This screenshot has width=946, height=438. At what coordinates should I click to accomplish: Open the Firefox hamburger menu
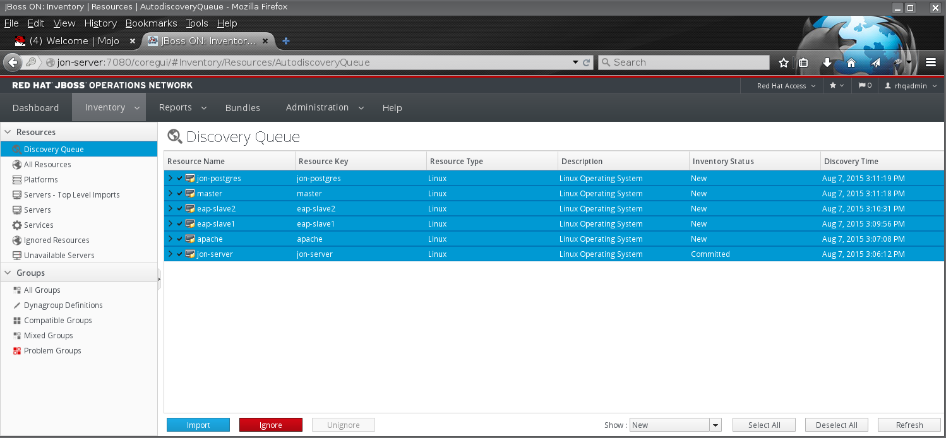pos(931,62)
